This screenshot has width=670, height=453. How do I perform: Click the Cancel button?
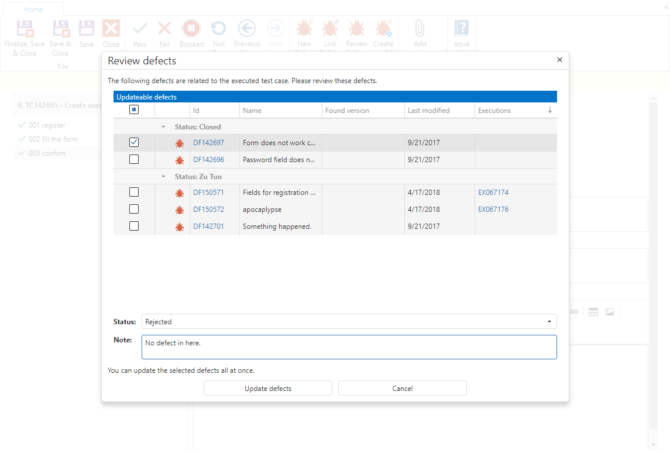(x=402, y=388)
